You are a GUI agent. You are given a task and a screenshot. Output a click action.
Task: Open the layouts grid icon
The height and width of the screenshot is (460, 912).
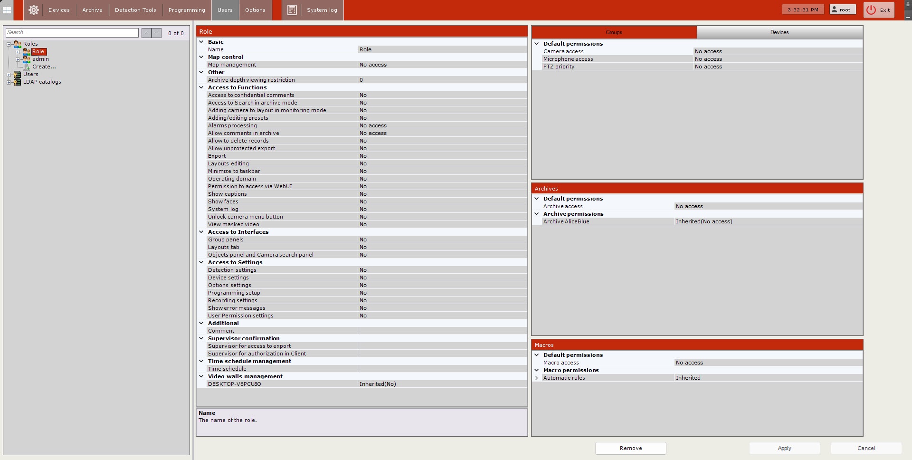[x=7, y=10]
